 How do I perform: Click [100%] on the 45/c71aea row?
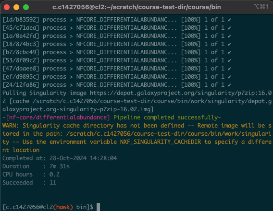click(191, 28)
